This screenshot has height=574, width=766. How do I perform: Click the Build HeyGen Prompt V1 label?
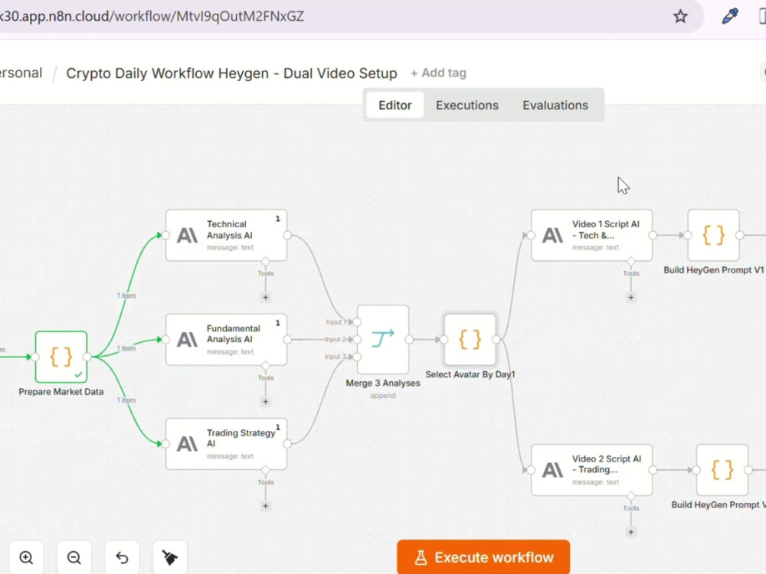tap(713, 270)
